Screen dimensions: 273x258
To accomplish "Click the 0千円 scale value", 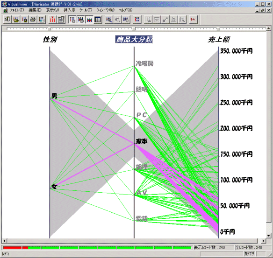I will (227, 231).
